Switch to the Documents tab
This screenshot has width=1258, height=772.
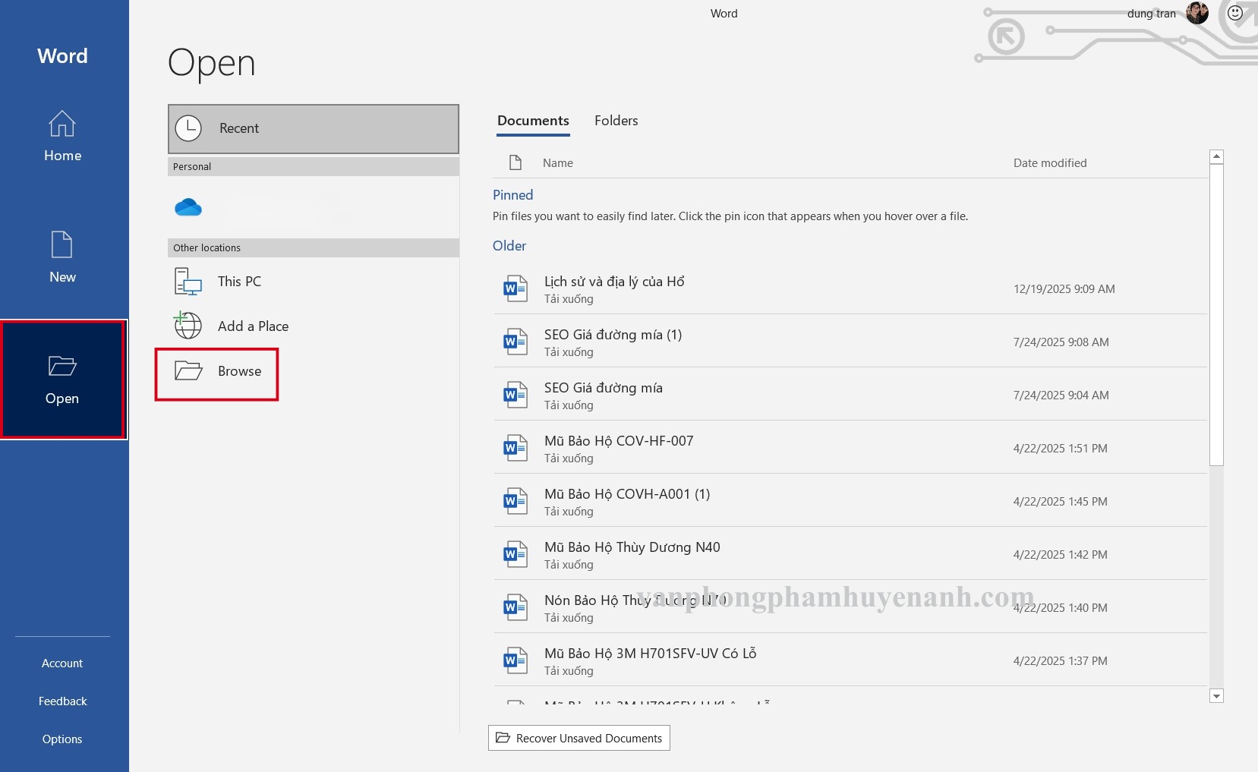point(533,121)
